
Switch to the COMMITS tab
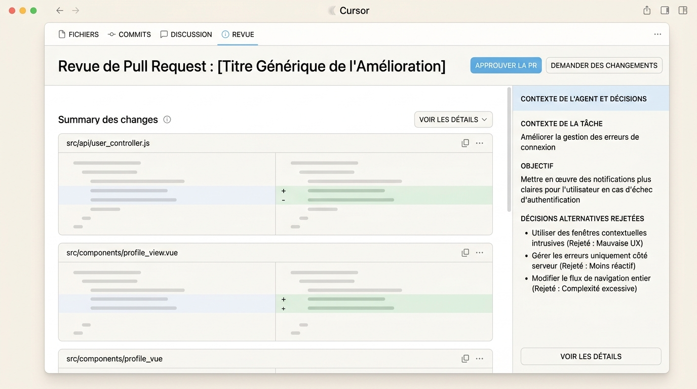click(x=129, y=34)
